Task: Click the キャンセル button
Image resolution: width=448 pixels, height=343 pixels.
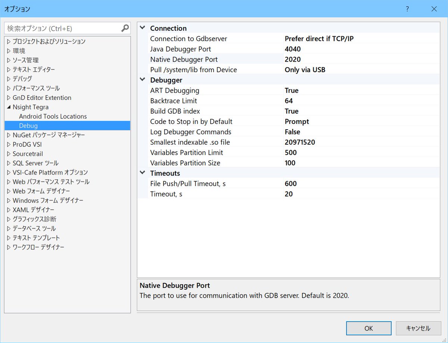Action: coord(418,328)
